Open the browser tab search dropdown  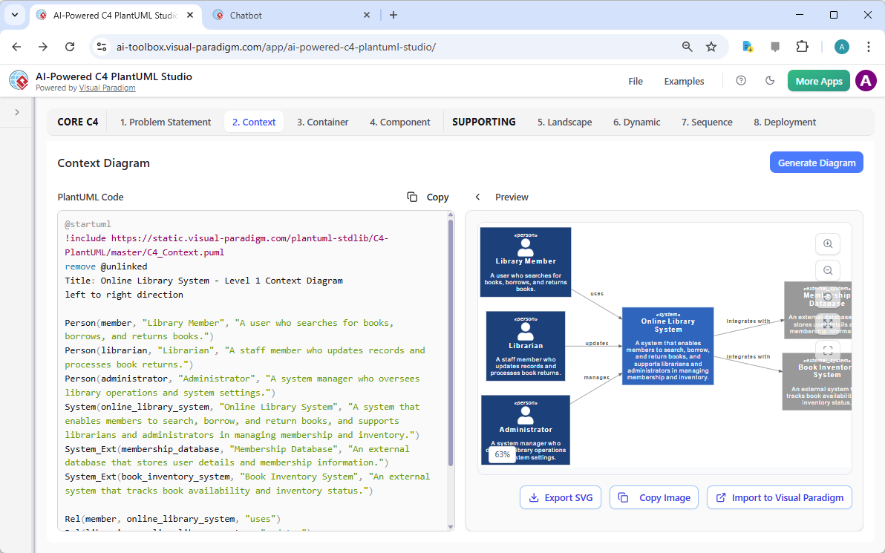(13, 15)
